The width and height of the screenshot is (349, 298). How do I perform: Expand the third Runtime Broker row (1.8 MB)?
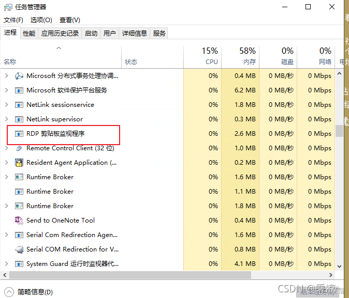point(7,206)
